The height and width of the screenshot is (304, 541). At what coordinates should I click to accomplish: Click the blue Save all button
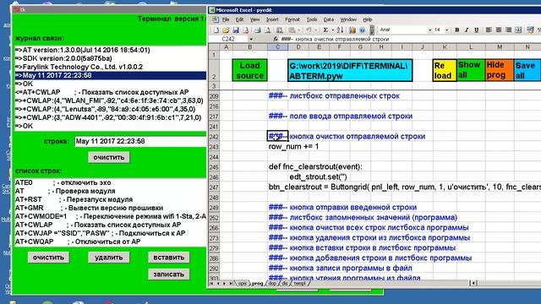pos(527,70)
